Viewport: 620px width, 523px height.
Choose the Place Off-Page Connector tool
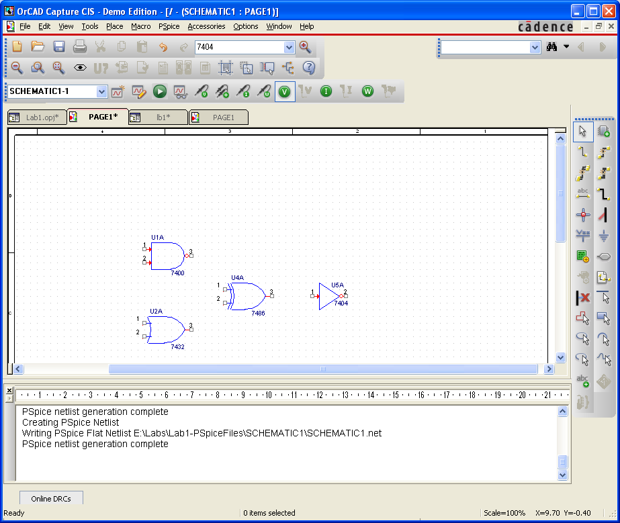click(604, 277)
